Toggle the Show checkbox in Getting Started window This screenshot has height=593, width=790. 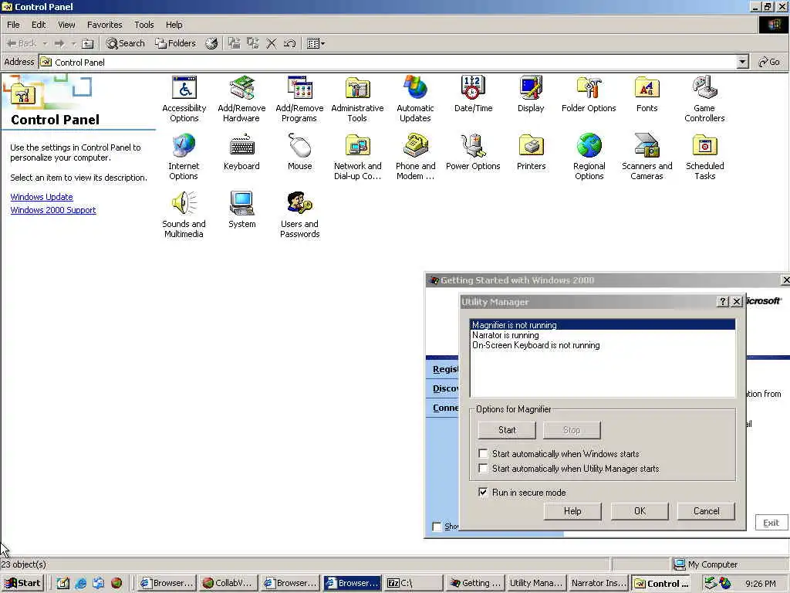437,527
